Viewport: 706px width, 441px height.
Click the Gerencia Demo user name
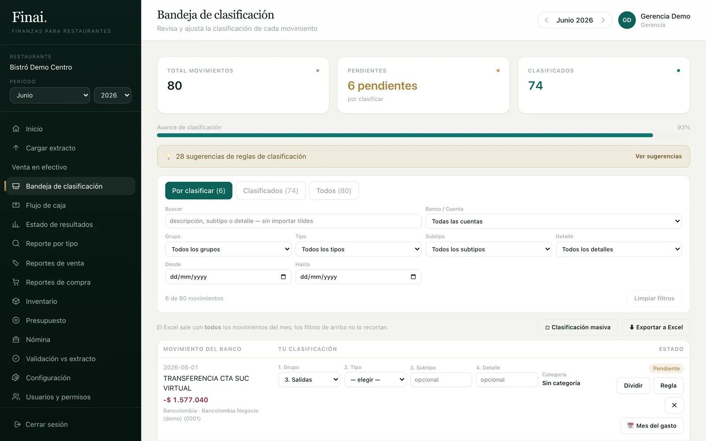tap(665, 16)
